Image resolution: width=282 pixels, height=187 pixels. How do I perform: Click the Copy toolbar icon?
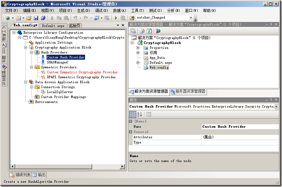click(x=59, y=18)
